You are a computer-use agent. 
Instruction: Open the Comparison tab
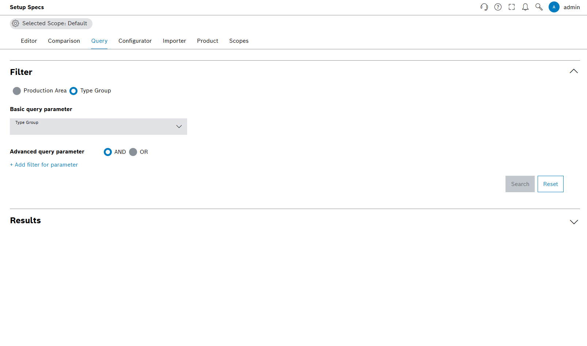point(64,41)
